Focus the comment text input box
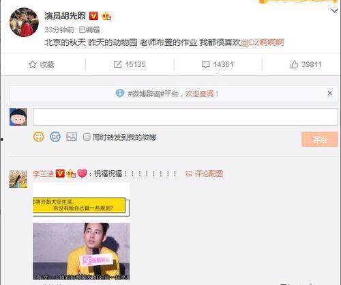341x285 pixels. point(186,117)
